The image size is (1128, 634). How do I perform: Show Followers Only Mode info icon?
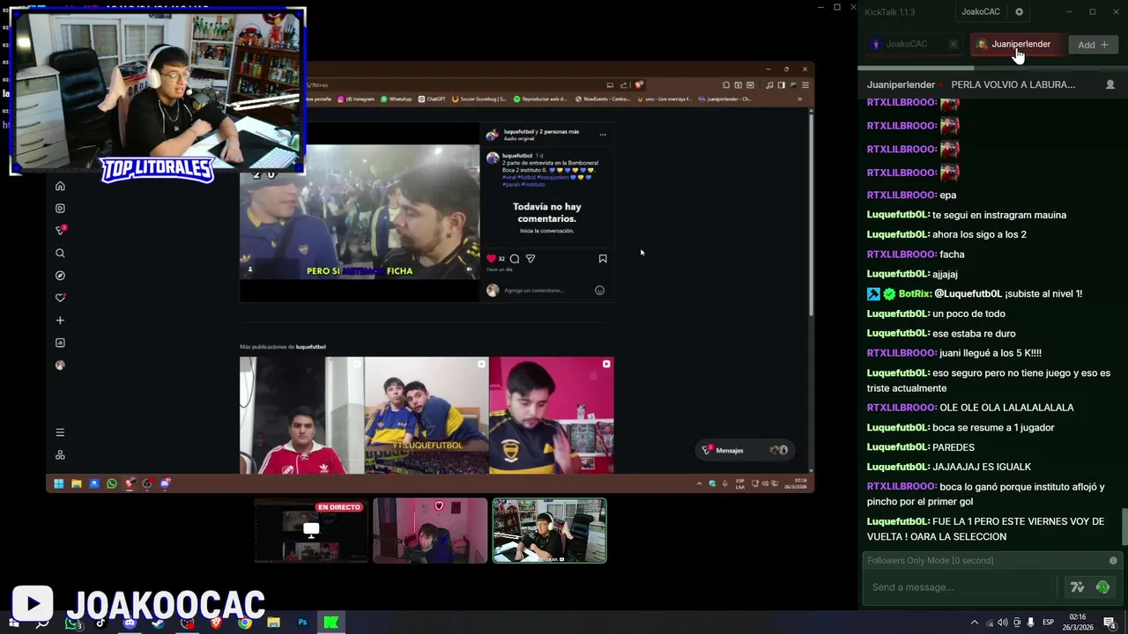coord(1113,561)
